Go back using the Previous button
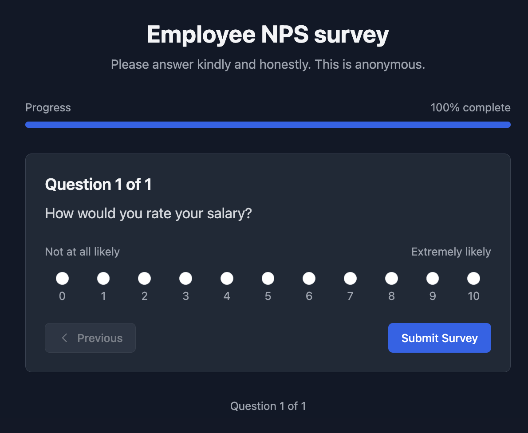The height and width of the screenshot is (433, 528). [x=90, y=338]
